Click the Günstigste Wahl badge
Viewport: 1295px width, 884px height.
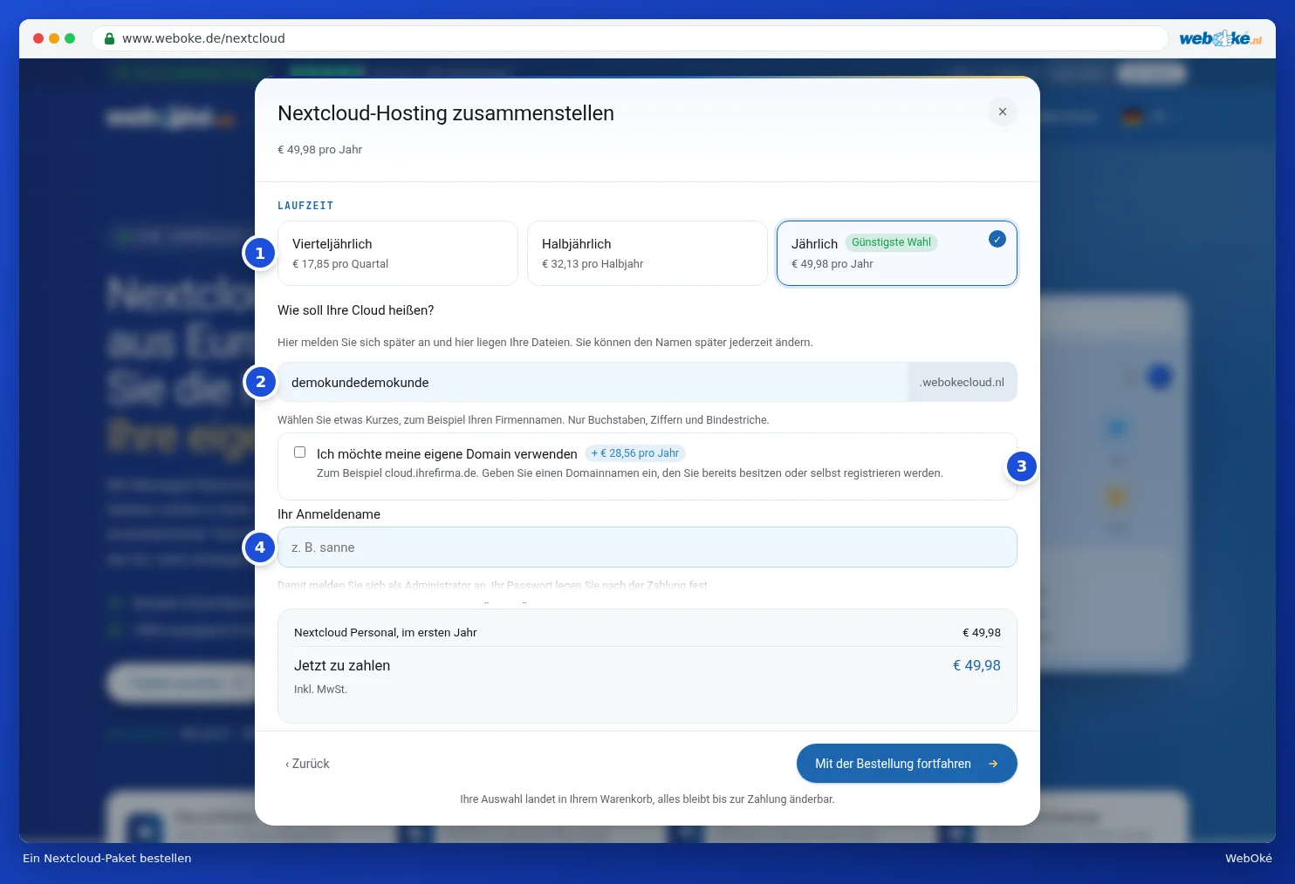pyautogui.click(x=891, y=242)
